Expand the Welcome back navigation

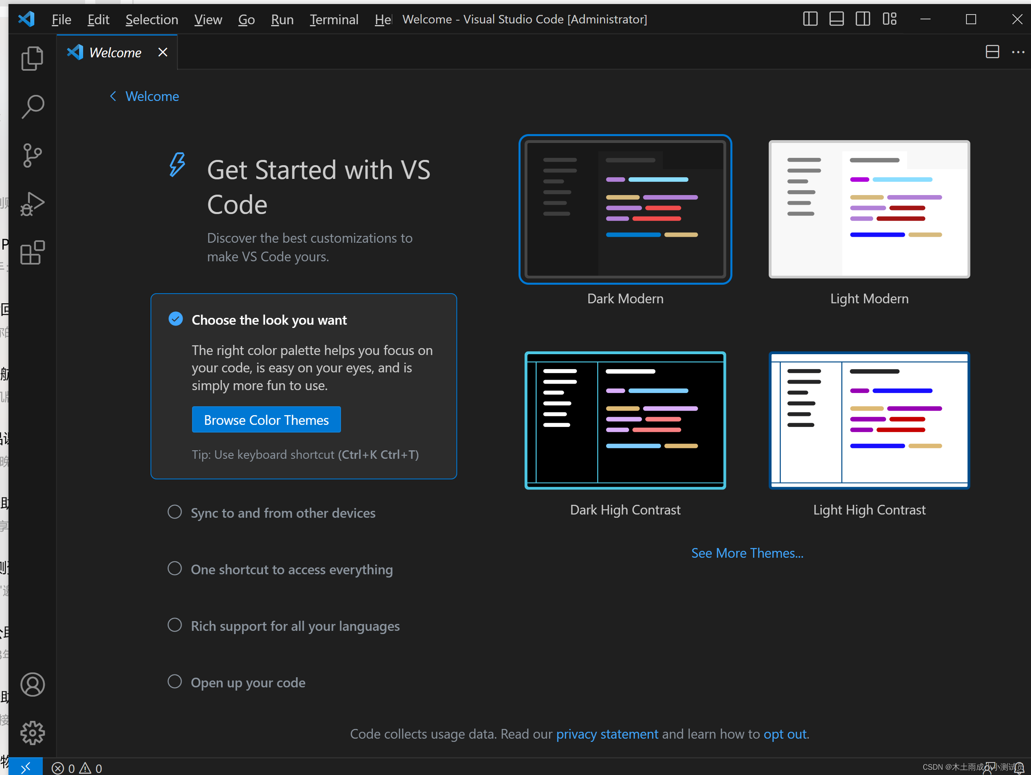pyautogui.click(x=144, y=96)
